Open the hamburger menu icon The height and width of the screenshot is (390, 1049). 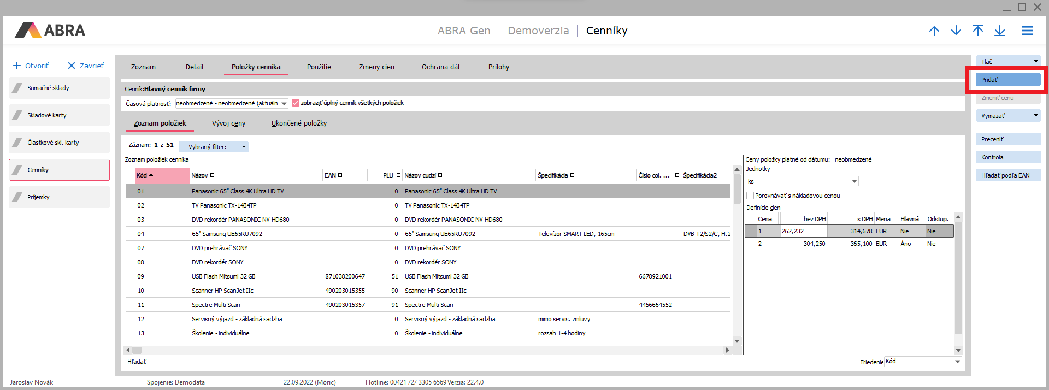tap(1027, 31)
